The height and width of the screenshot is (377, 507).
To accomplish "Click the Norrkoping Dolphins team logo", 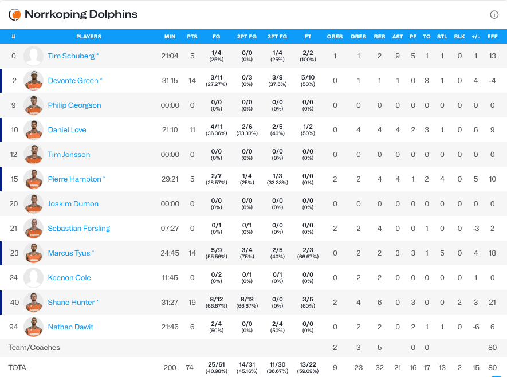I will point(14,15).
